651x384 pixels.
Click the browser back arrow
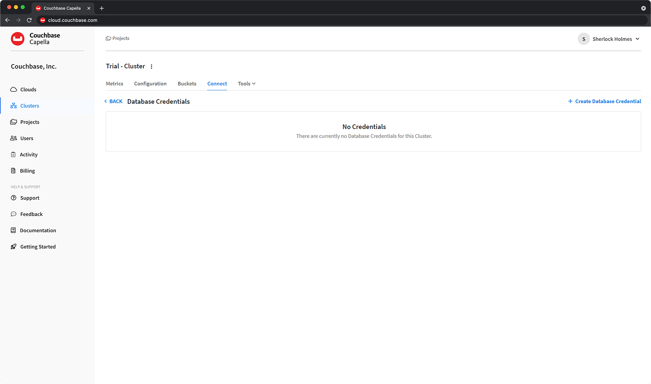pyautogui.click(x=7, y=20)
